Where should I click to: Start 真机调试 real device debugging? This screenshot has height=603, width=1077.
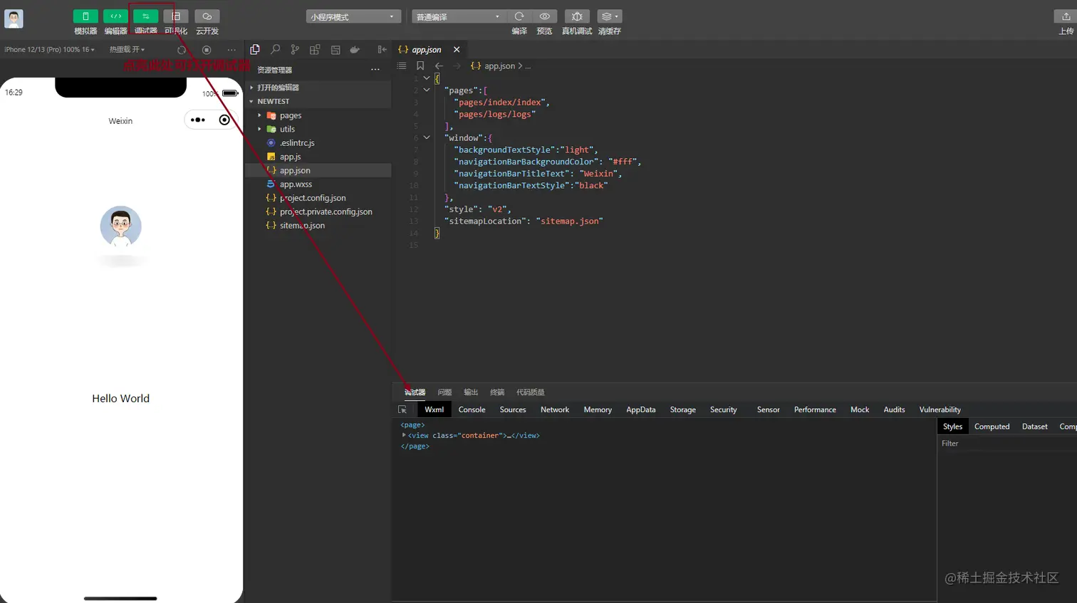(x=577, y=16)
